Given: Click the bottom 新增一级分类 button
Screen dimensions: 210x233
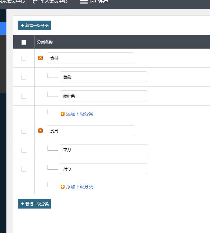Looking at the screenshot, I should [x=34, y=204].
